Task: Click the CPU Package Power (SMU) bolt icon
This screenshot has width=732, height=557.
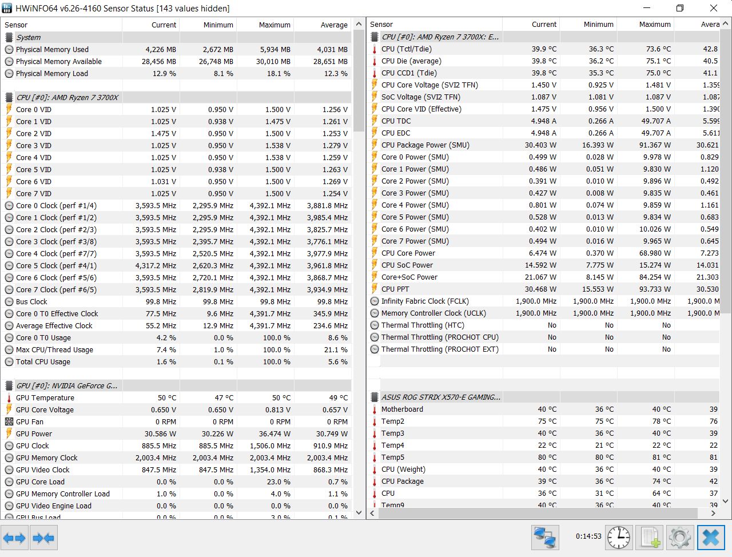Action: tap(375, 145)
